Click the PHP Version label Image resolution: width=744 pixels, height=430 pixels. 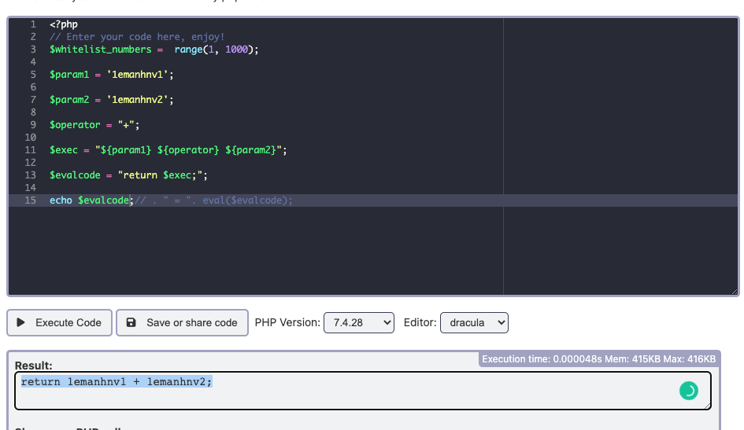pos(287,322)
